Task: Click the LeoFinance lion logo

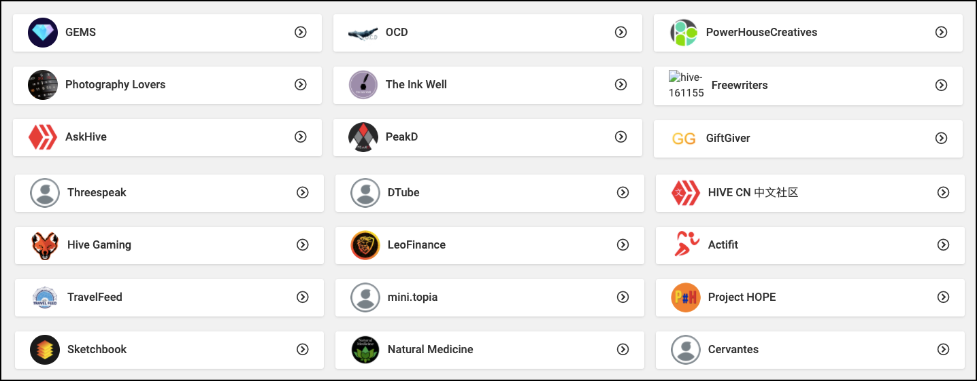Action: (365, 245)
